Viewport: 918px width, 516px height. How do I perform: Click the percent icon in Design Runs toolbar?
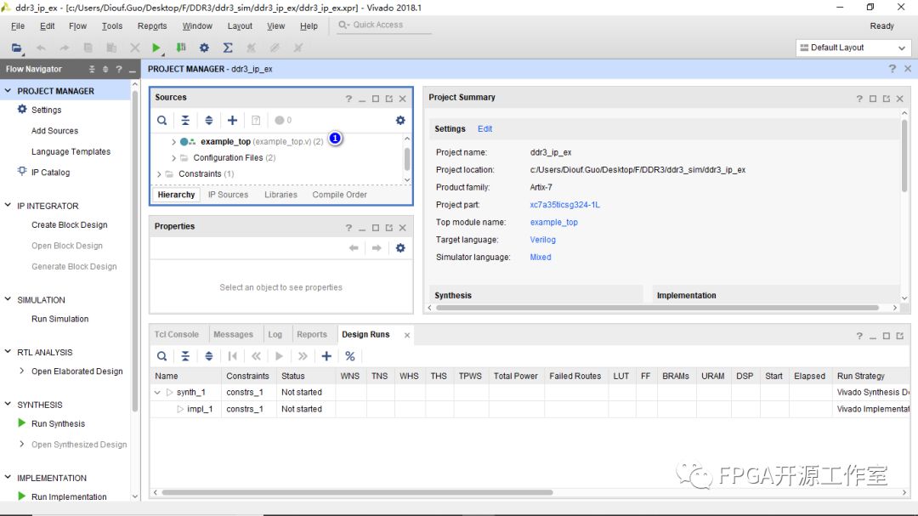[349, 356]
